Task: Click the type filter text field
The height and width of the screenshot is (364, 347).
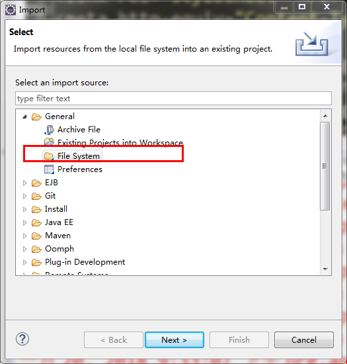Action: click(173, 99)
